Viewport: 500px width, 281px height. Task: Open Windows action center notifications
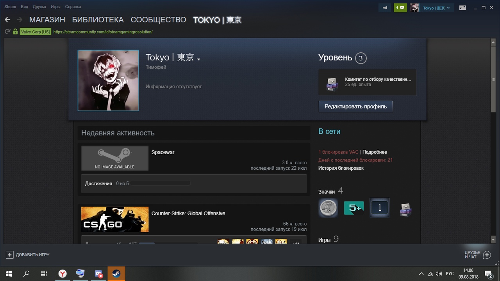pos(488,274)
